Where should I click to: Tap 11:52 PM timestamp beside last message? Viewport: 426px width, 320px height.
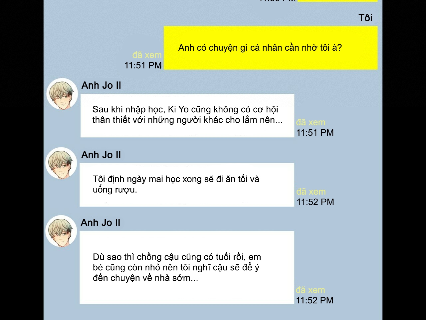tap(315, 300)
